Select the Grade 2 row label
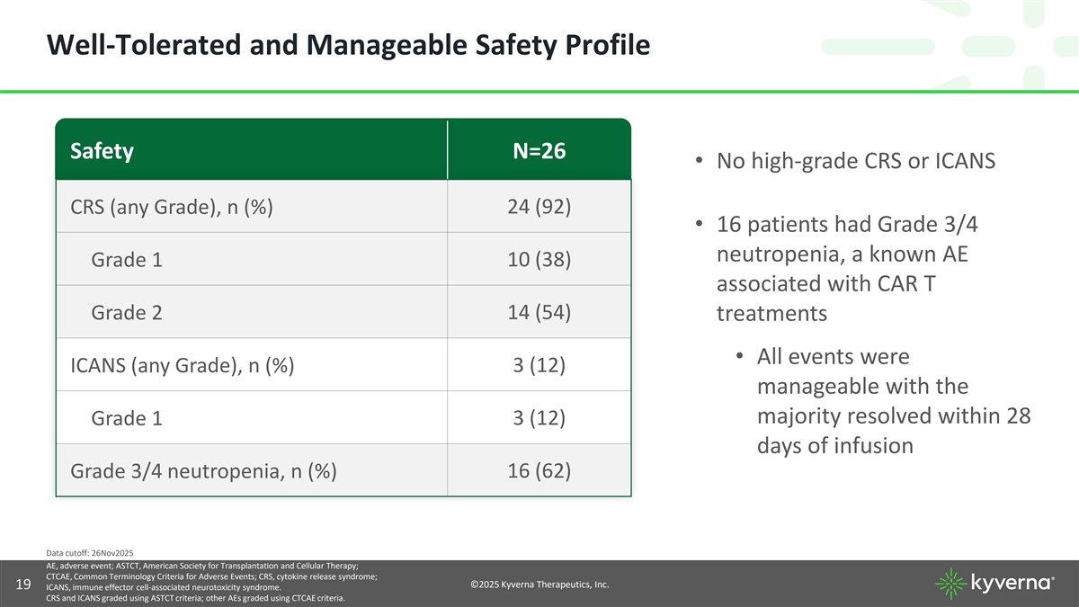 pos(127,312)
